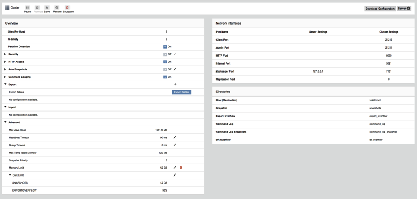
Task: Edit Heartbeat Timeout value
Action: coord(175,138)
